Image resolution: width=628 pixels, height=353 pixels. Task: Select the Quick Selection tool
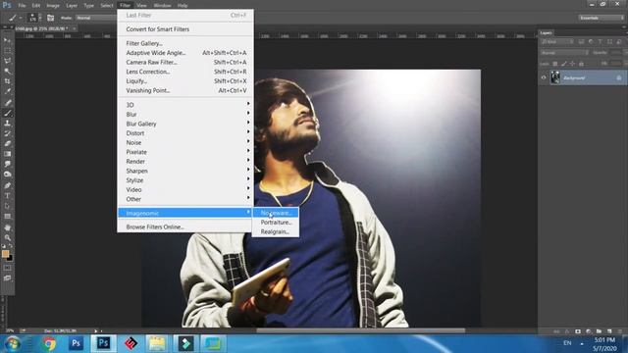7,71
